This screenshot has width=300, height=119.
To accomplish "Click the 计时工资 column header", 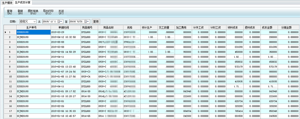I will pyautogui.click(x=218, y=27).
